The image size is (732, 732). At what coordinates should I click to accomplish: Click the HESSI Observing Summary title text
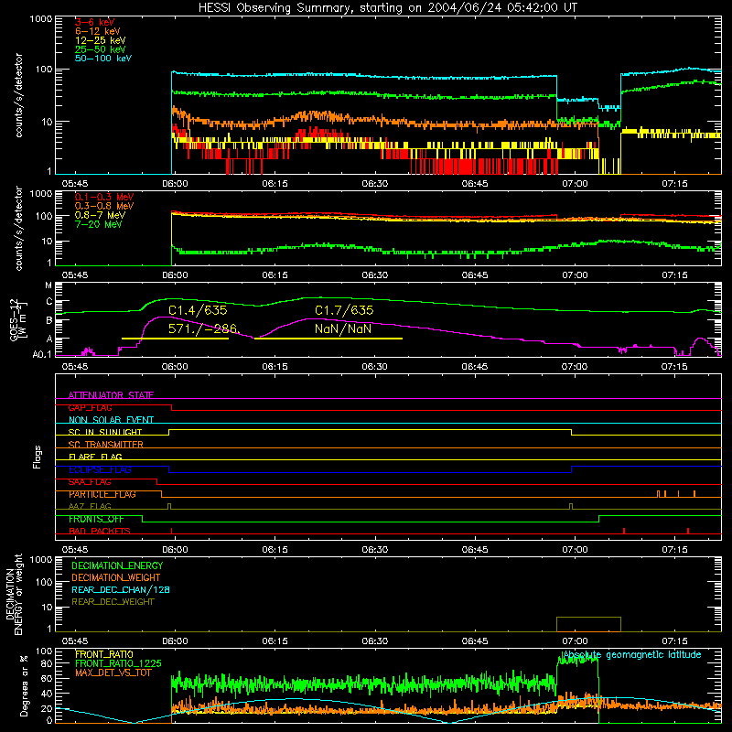tap(387, 8)
